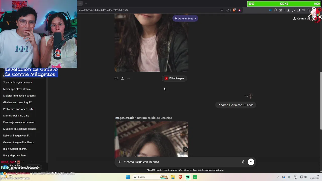This screenshot has height=181, width=322.
Task: Open chat 'Mejorar iluminación streams'
Action: click(x=19, y=96)
